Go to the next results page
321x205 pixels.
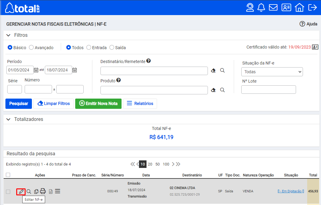click(x=173, y=164)
